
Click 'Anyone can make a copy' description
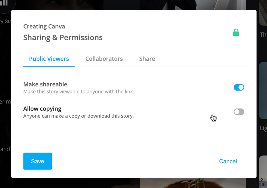pyautogui.click(x=78, y=116)
